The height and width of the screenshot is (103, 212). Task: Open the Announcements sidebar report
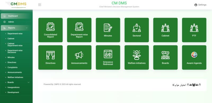tap(15, 72)
